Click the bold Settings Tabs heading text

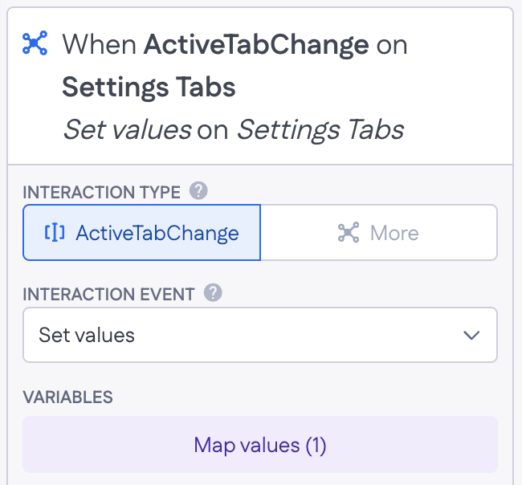(149, 88)
